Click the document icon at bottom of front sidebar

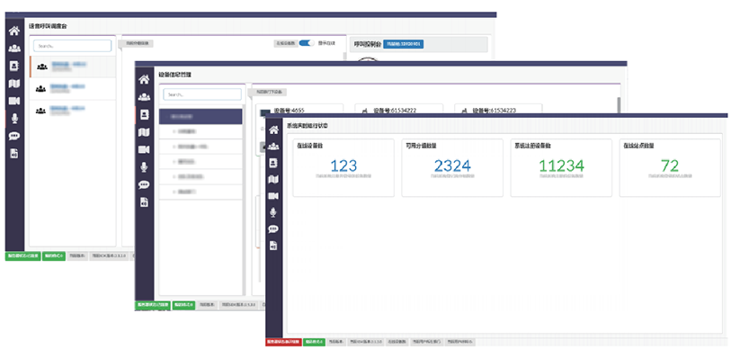[x=273, y=246]
